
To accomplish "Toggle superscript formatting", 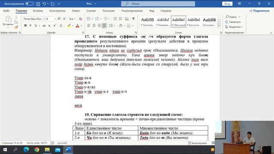I will coord(54,26).
